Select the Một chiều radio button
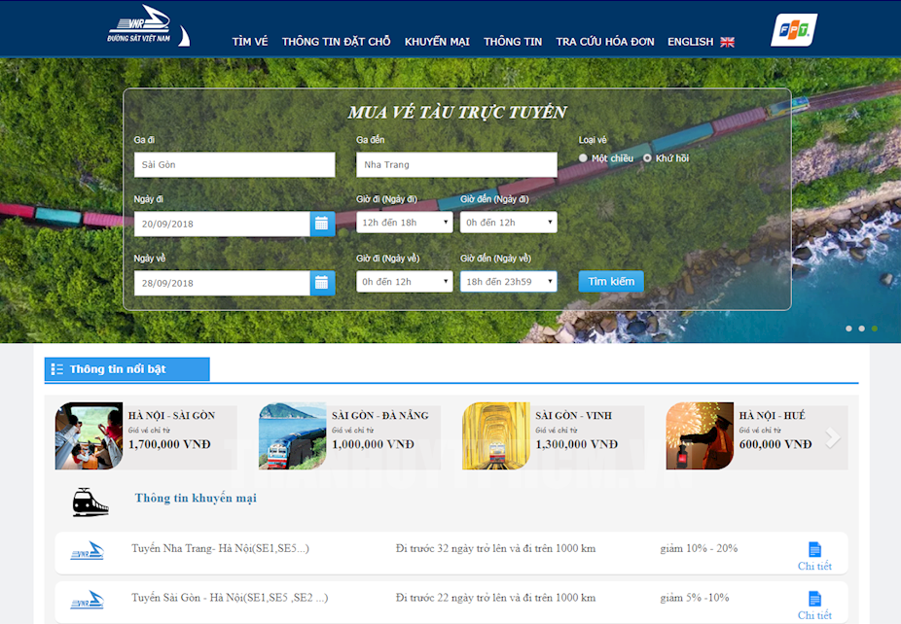 coord(584,157)
